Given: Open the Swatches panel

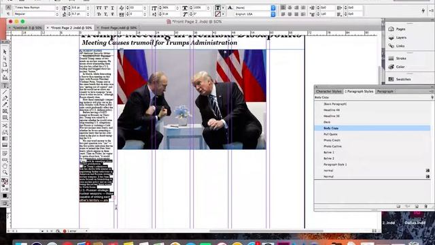Looking at the screenshot, I should click(400, 79).
